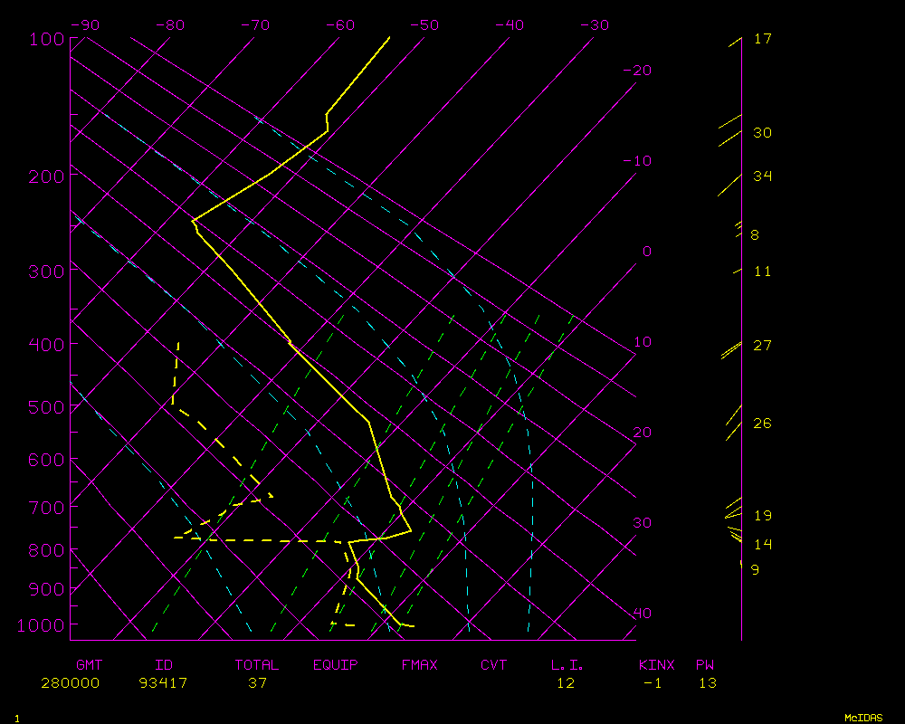Click the 0 isotherm label on right side
The height and width of the screenshot is (724, 905).
tap(646, 252)
